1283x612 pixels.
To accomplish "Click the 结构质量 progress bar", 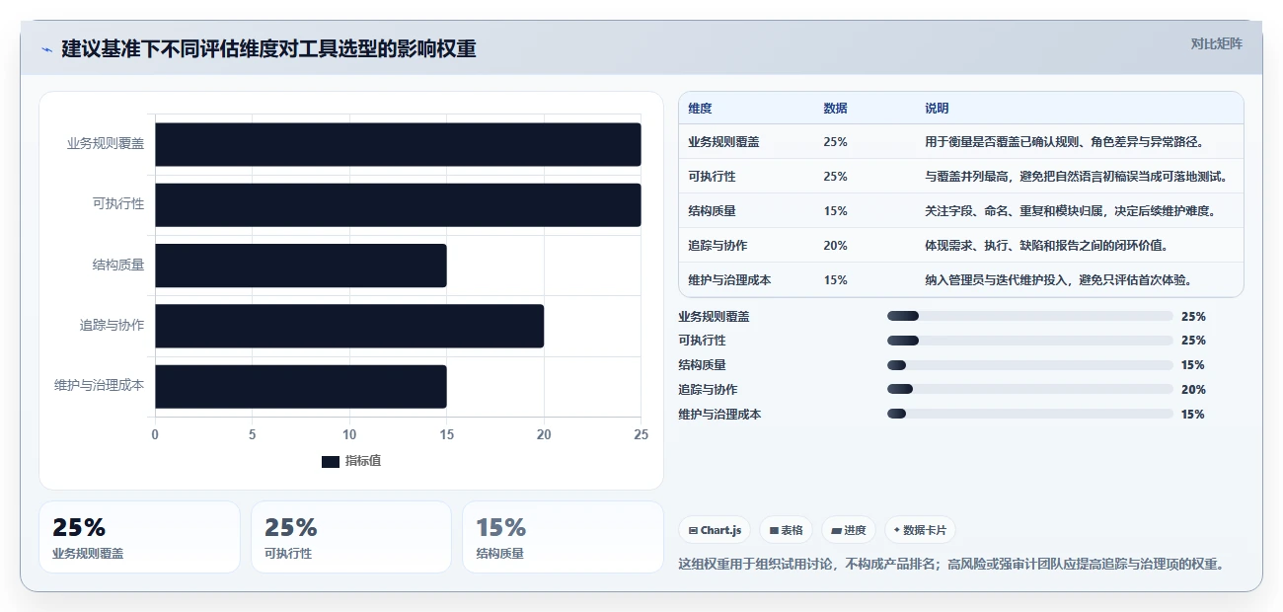I will click(1030, 365).
